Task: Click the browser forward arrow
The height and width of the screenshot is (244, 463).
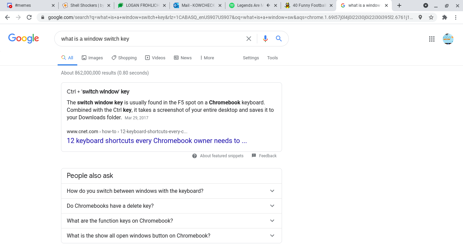Action: (18, 17)
